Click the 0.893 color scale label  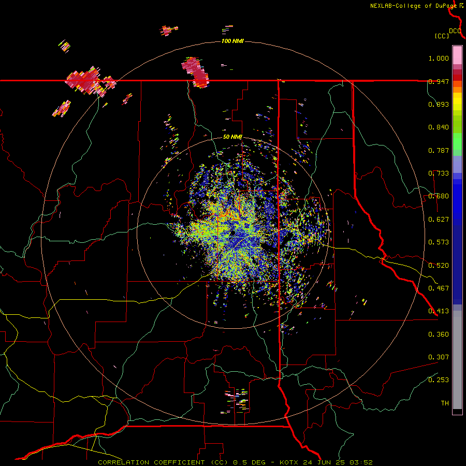pos(439,104)
